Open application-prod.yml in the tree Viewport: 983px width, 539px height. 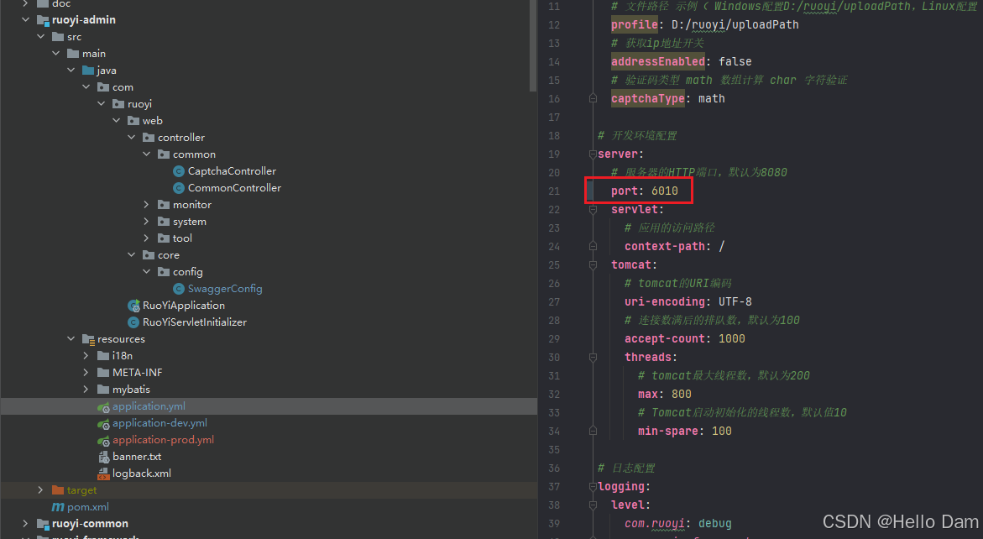click(163, 440)
